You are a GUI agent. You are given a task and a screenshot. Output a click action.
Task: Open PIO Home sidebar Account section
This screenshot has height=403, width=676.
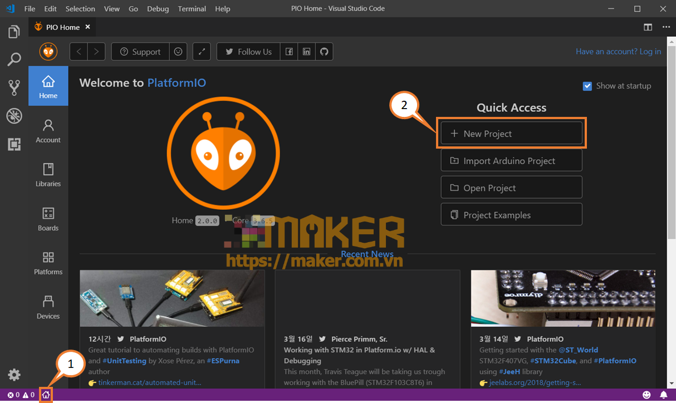pyautogui.click(x=48, y=131)
